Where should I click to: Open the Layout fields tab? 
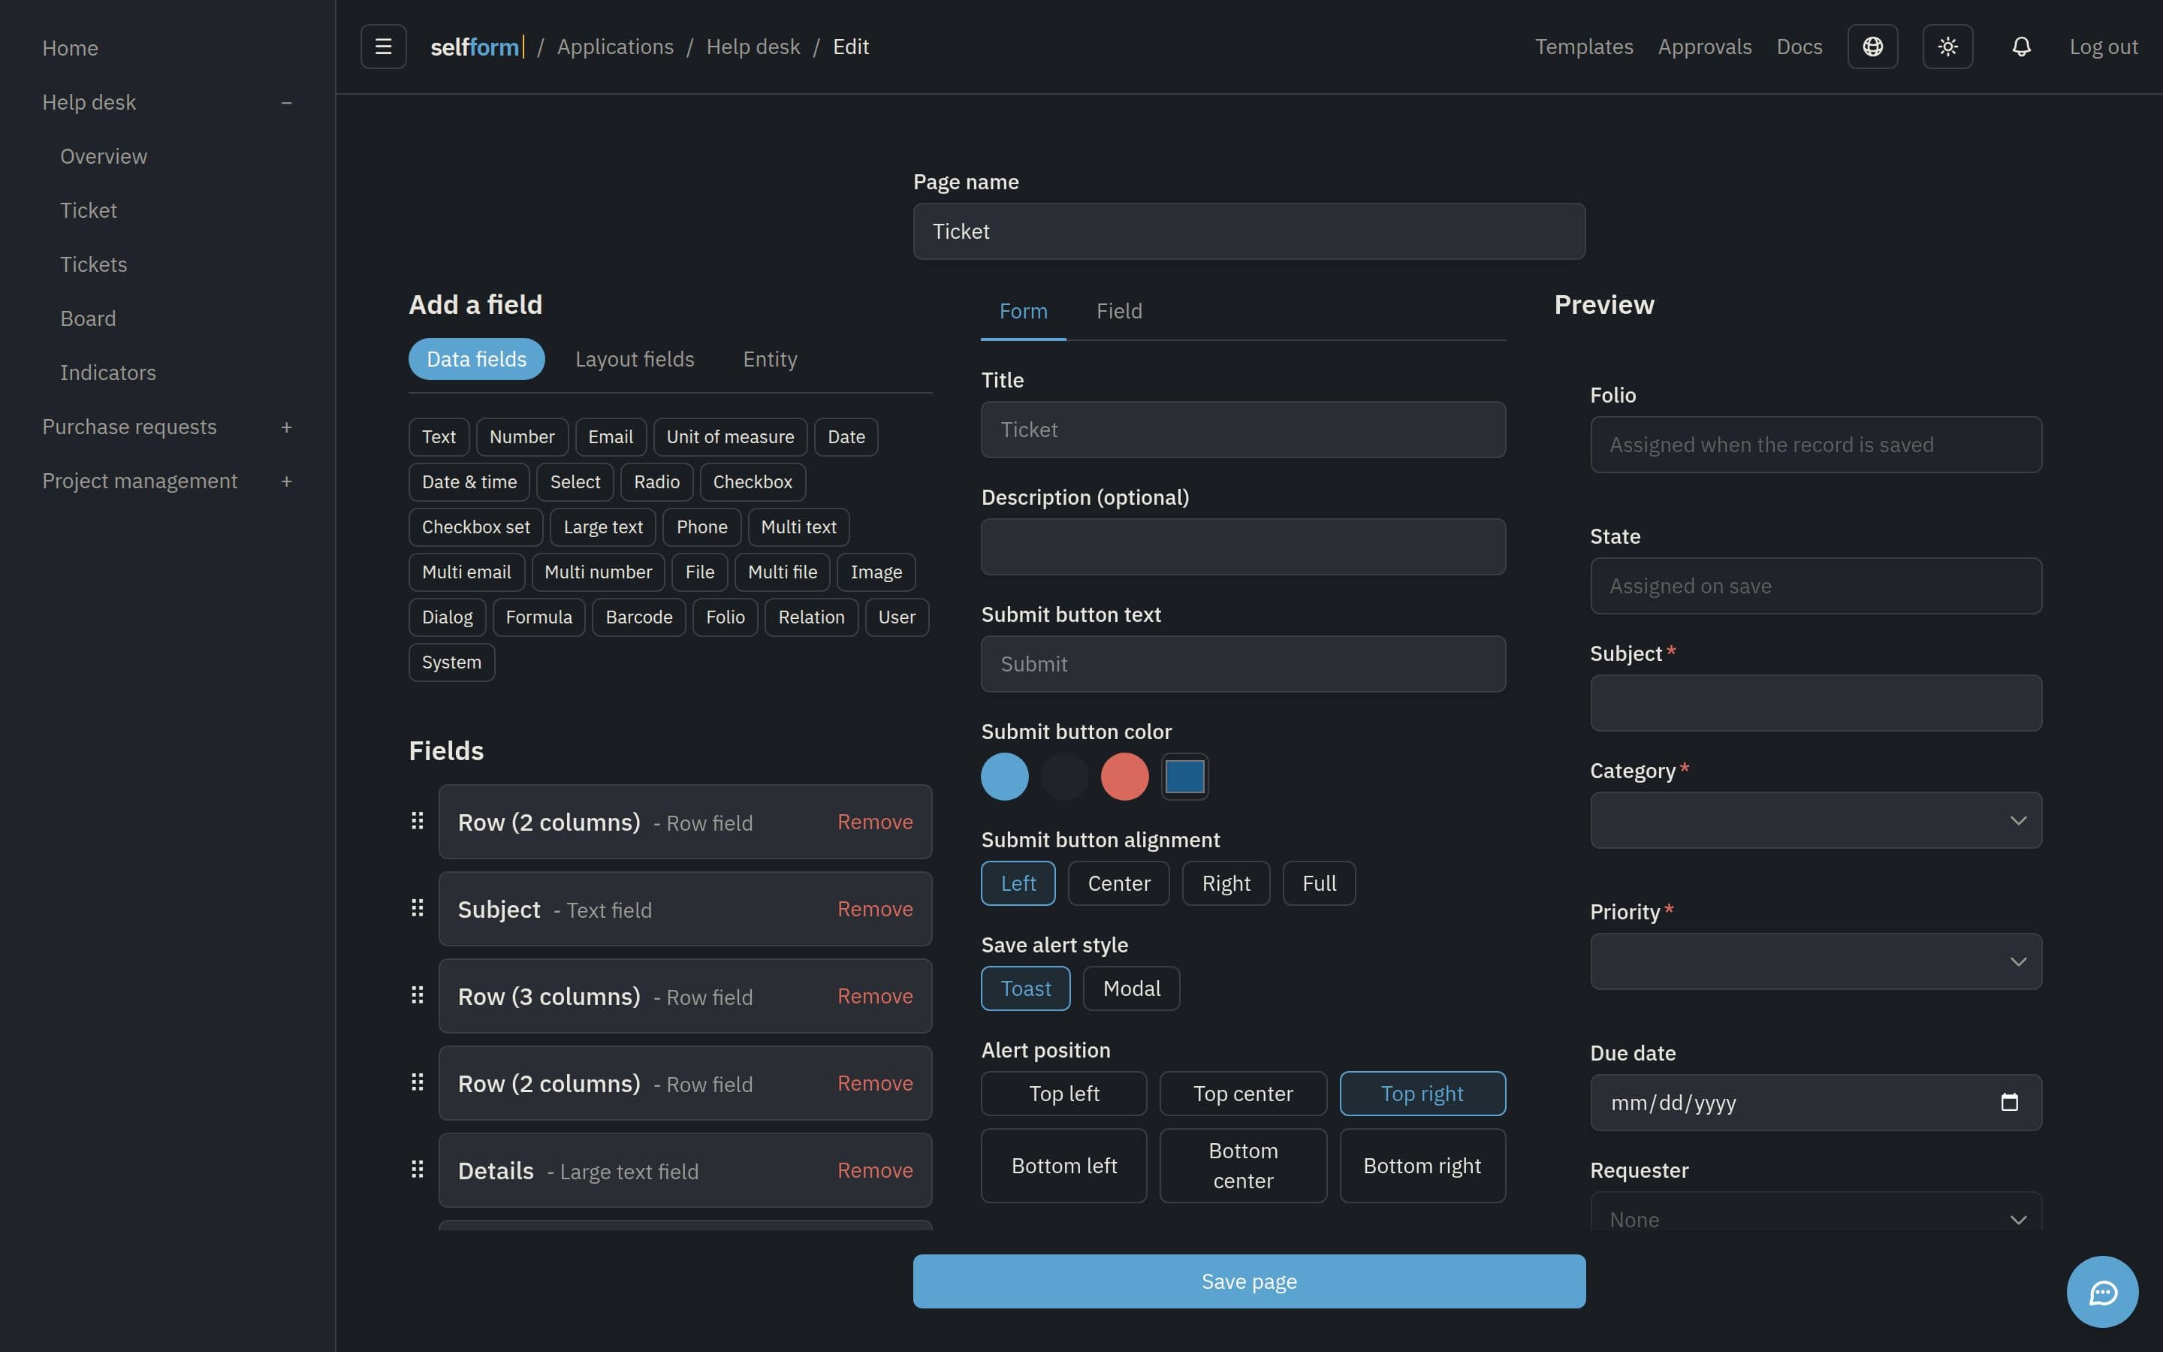click(x=635, y=358)
